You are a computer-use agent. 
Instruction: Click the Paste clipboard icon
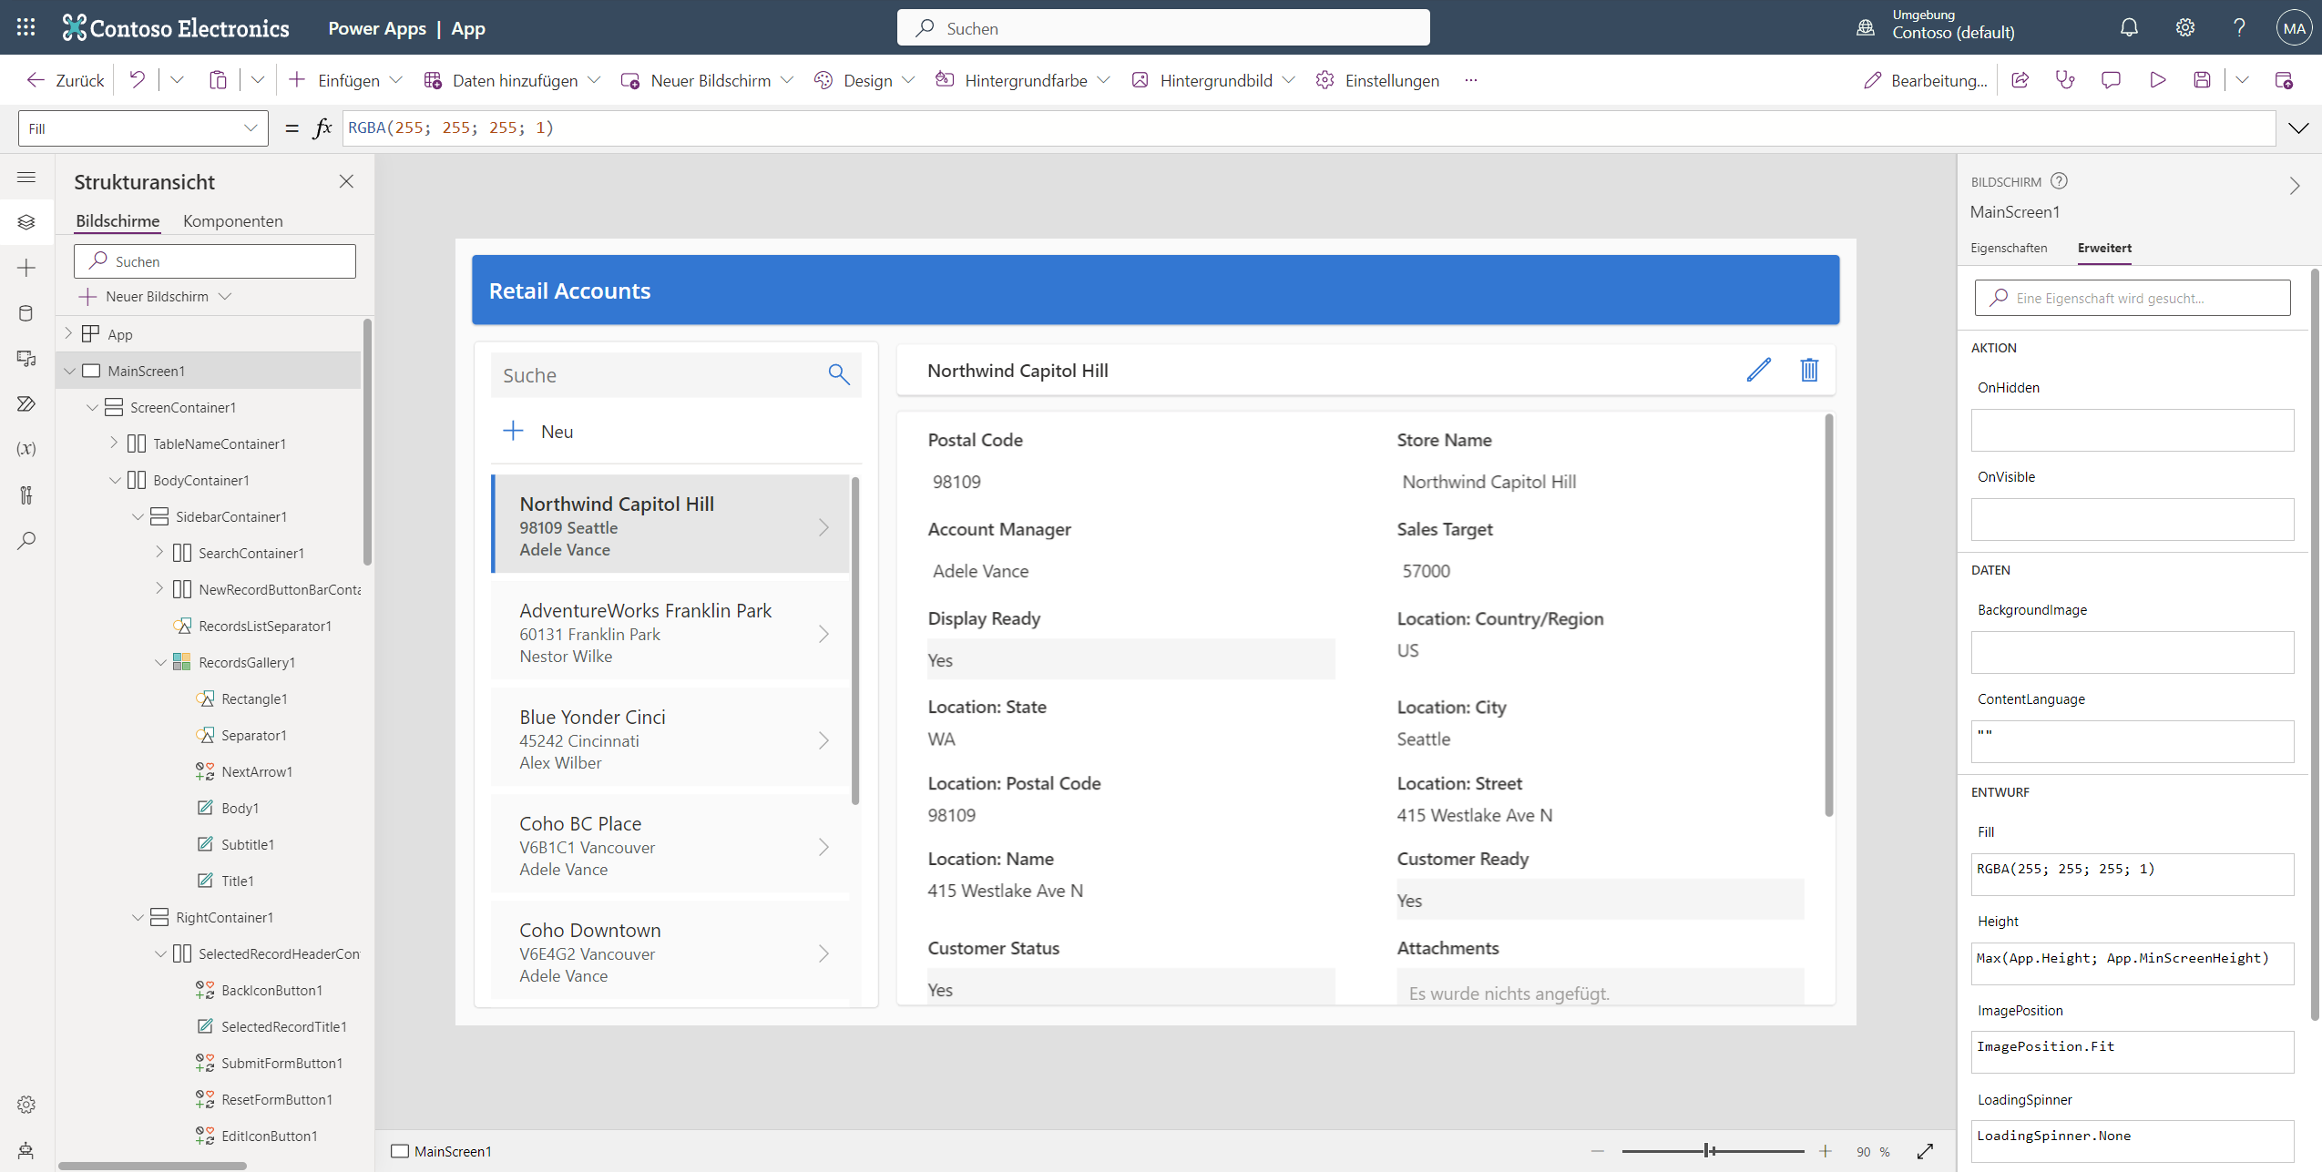pos(218,80)
